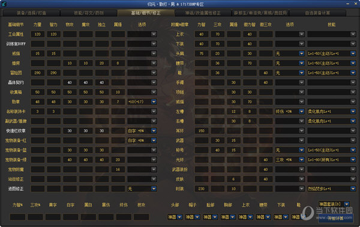The image size is (360, 227).
Task: Click the 耳环 力智 field showing 150
Action: tap(202, 131)
